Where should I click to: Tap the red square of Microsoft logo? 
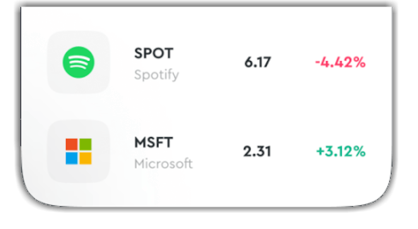[x=72, y=145]
